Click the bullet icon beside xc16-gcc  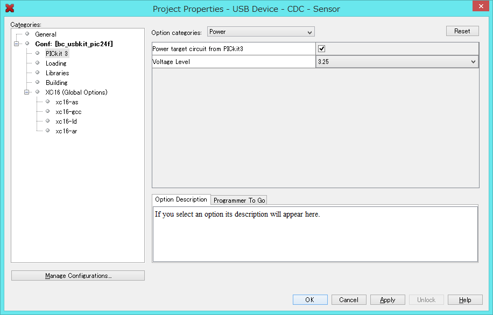pyautogui.click(x=47, y=111)
